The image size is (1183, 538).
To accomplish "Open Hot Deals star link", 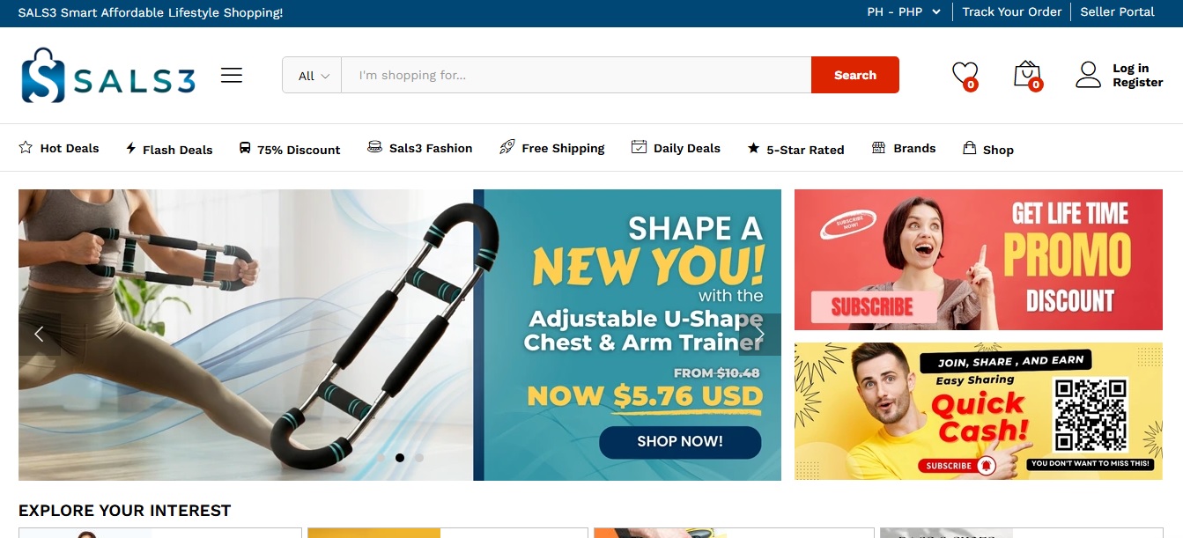I will pyautogui.click(x=59, y=148).
